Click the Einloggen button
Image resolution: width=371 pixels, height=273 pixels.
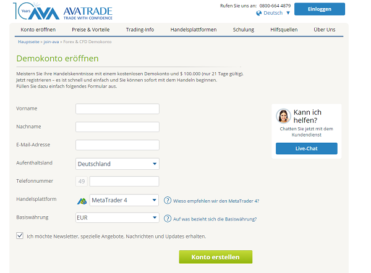click(x=320, y=9)
